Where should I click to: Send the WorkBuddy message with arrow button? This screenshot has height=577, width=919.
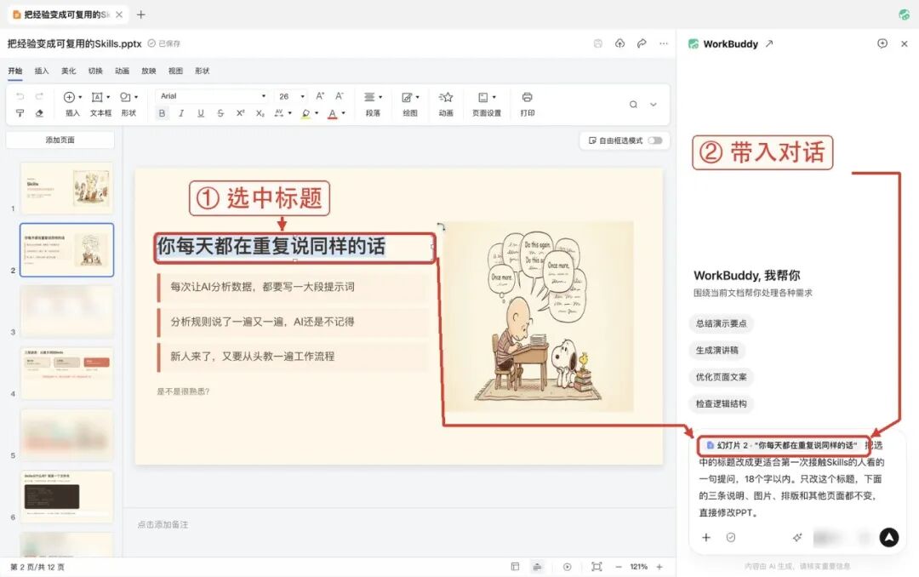click(889, 537)
